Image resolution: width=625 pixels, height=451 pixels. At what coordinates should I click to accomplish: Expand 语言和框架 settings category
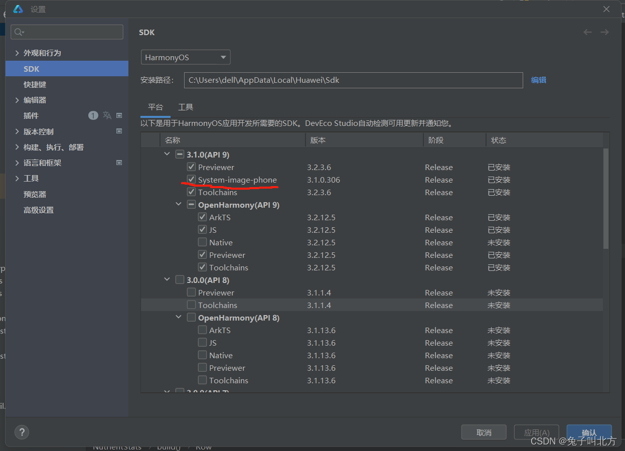pyautogui.click(x=17, y=163)
